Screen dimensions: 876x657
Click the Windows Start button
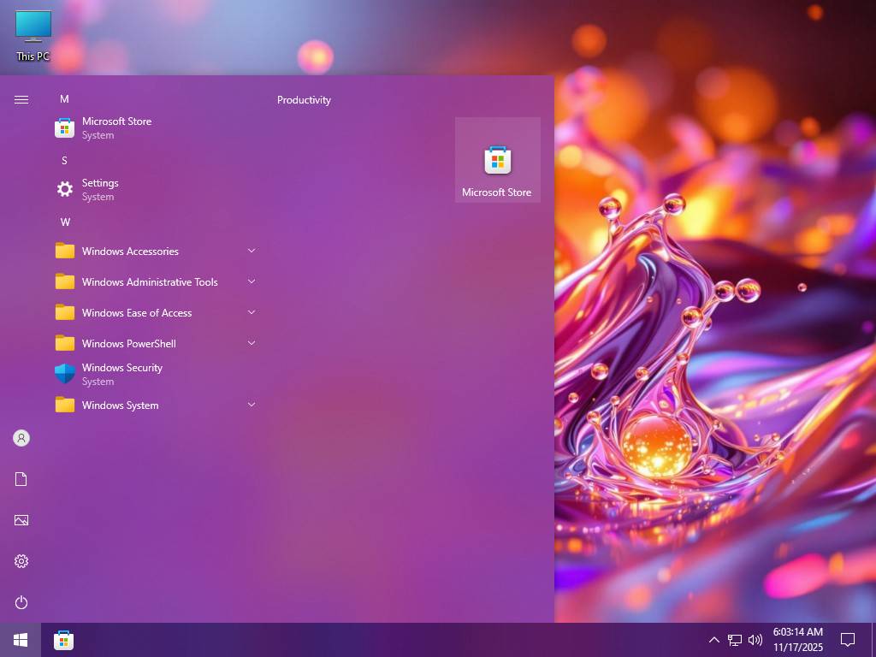21,640
